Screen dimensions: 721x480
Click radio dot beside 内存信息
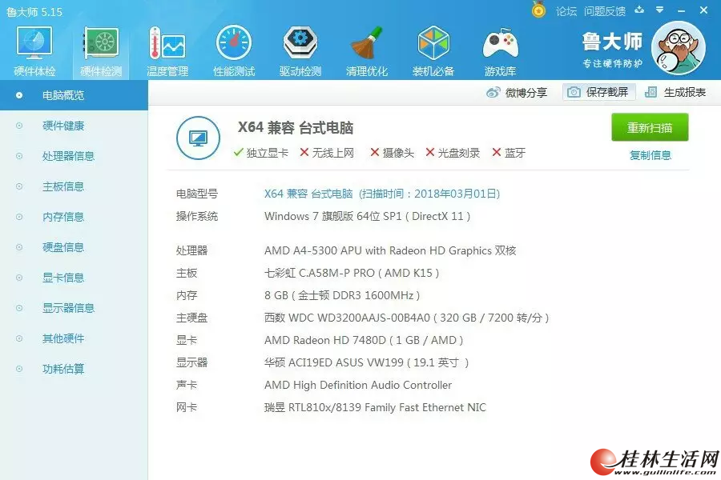[19, 217]
